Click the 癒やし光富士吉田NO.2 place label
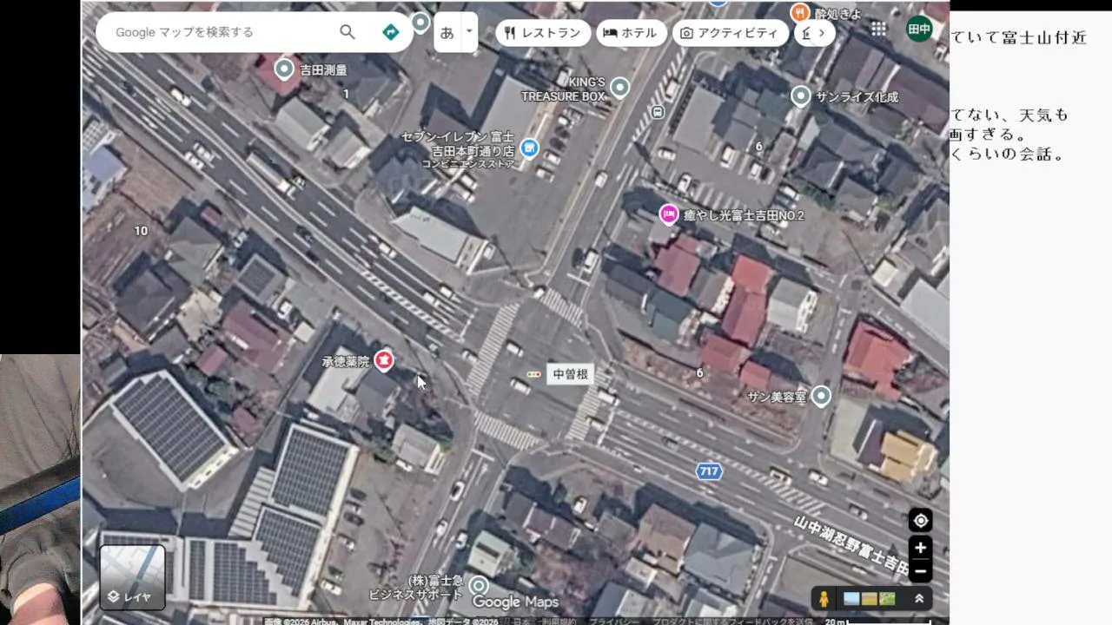Screen dimensions: 1112x625 pyautogui.click(x=745, y=214)
